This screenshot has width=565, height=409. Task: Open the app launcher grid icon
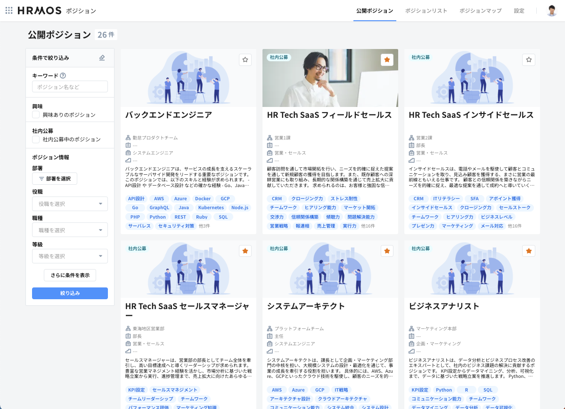[x=9, y=10]
